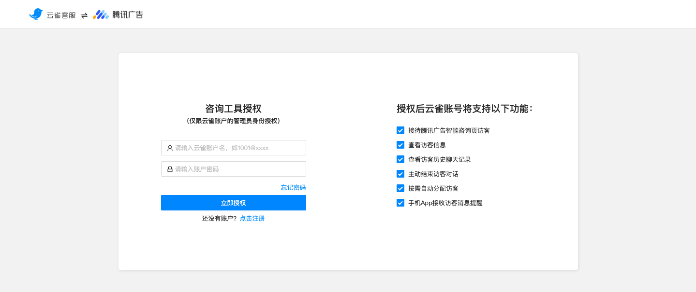Open the 点击注册 registration link
This screenshot has width=696, height=292.
click(x=252, y=218)
